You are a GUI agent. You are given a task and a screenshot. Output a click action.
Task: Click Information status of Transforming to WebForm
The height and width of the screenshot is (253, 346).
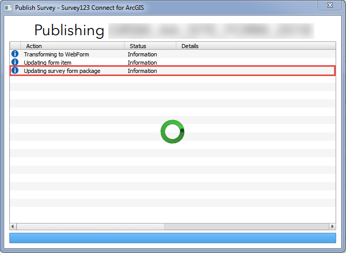(142, 54)
